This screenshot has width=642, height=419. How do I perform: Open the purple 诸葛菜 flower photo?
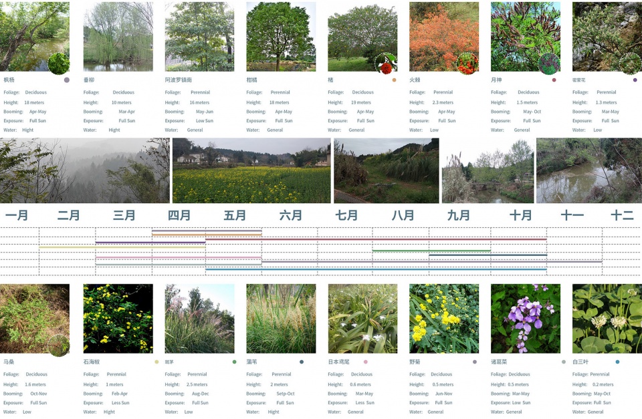pos(526,319)
